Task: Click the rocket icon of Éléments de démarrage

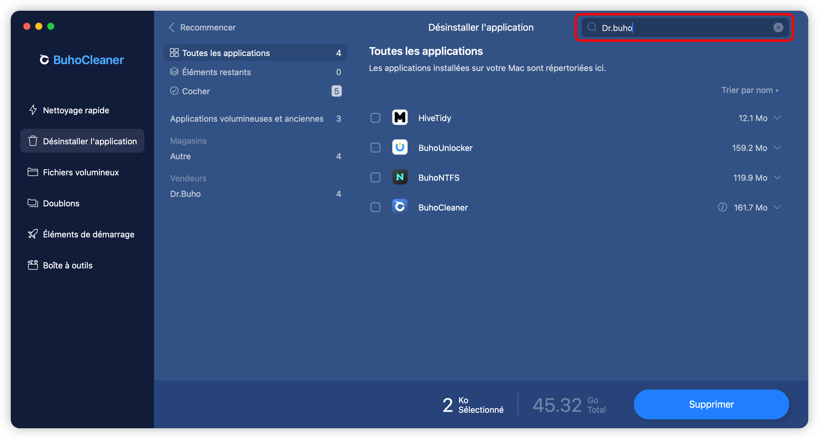Action: coord(33,234)
